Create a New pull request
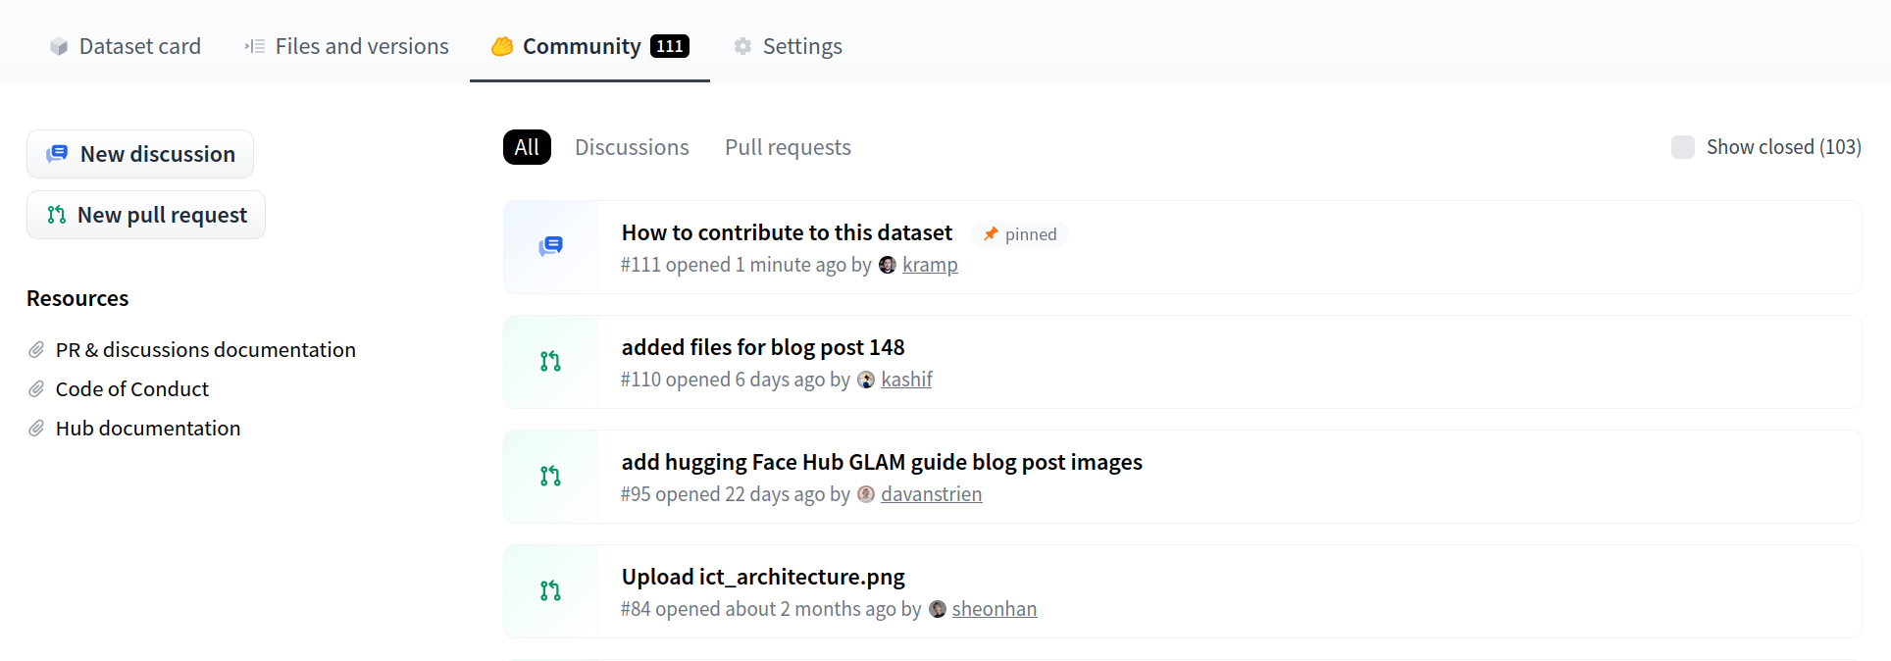This screenshot has height=661, width=1891. tap(146, 215)
